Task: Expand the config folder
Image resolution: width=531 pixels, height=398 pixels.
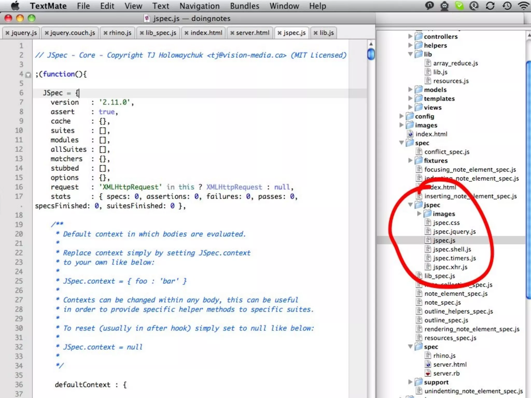Action: pyautogui.click(x=401, y=116)
